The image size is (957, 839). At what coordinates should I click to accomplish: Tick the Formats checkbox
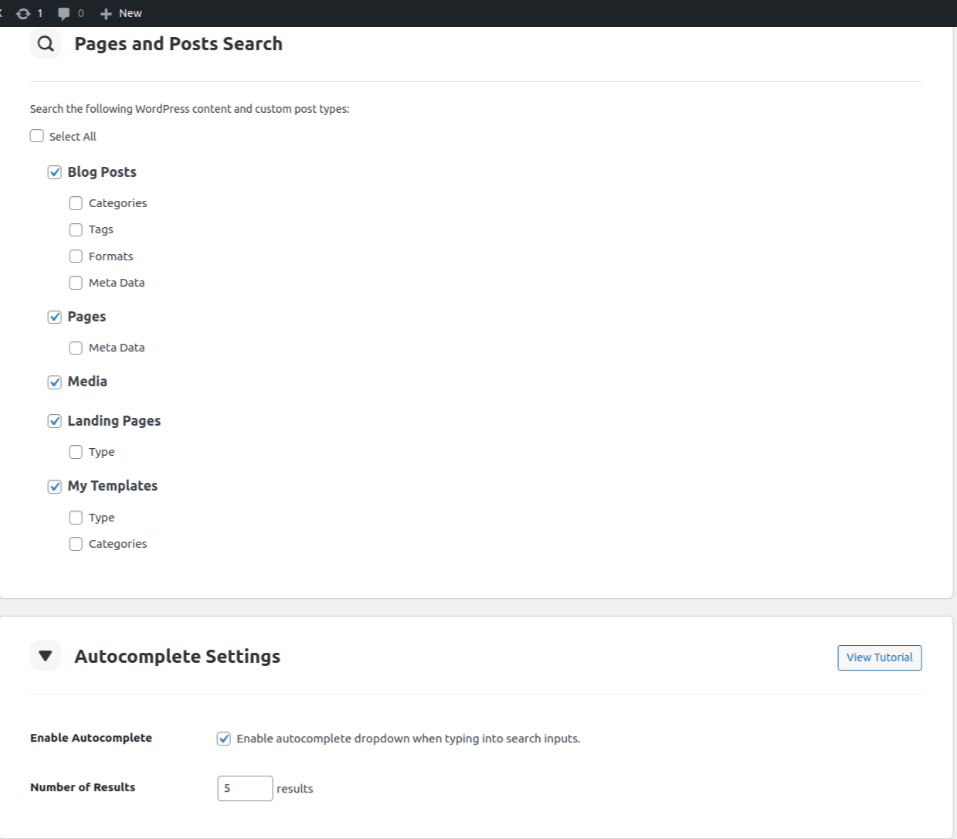point(76,256)
